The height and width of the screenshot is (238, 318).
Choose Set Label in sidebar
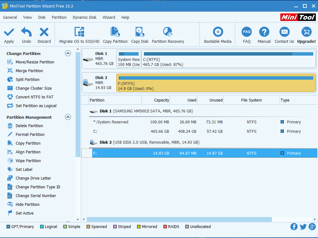[20, 170]
